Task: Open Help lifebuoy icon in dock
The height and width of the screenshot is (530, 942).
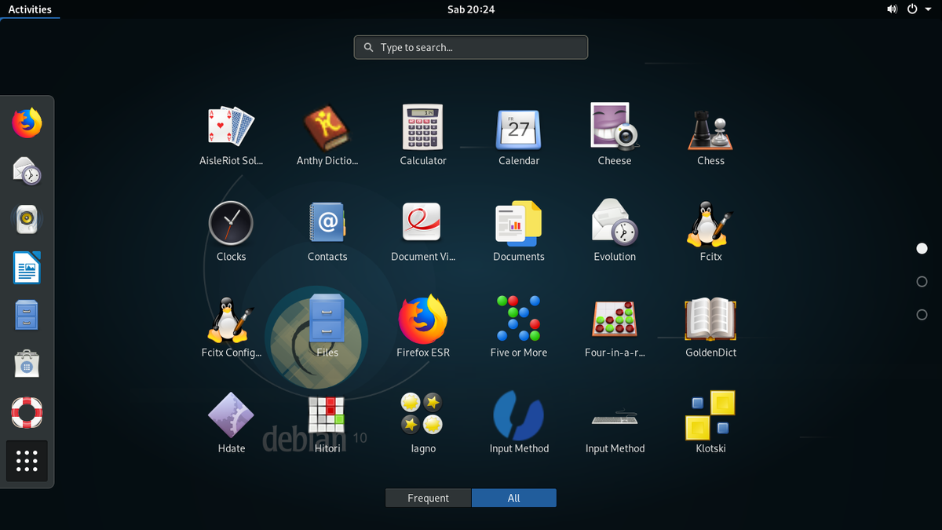Action: 27,412
